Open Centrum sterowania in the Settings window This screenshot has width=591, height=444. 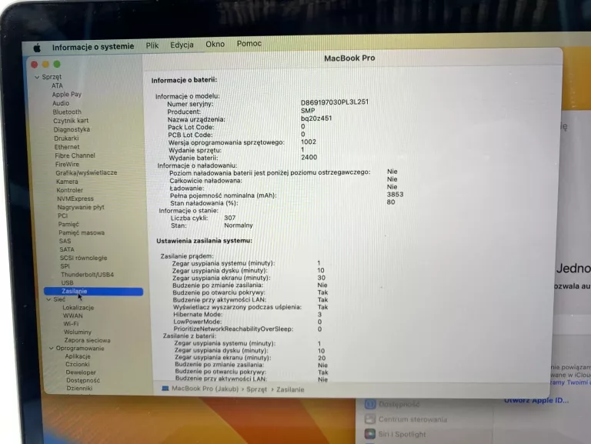[412, 419]
